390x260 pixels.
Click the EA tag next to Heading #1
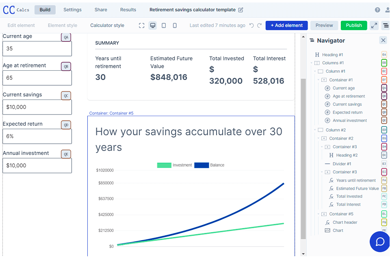384,54
